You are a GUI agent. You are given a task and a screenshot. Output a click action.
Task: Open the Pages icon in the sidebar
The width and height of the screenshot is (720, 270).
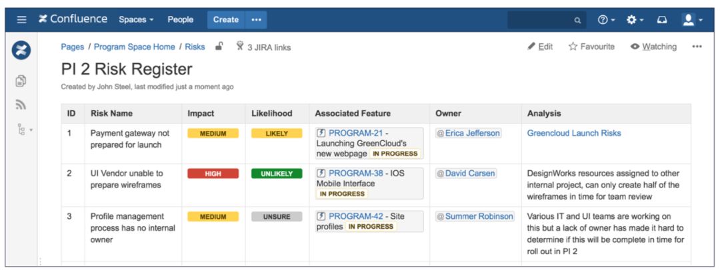coord(21,80)
